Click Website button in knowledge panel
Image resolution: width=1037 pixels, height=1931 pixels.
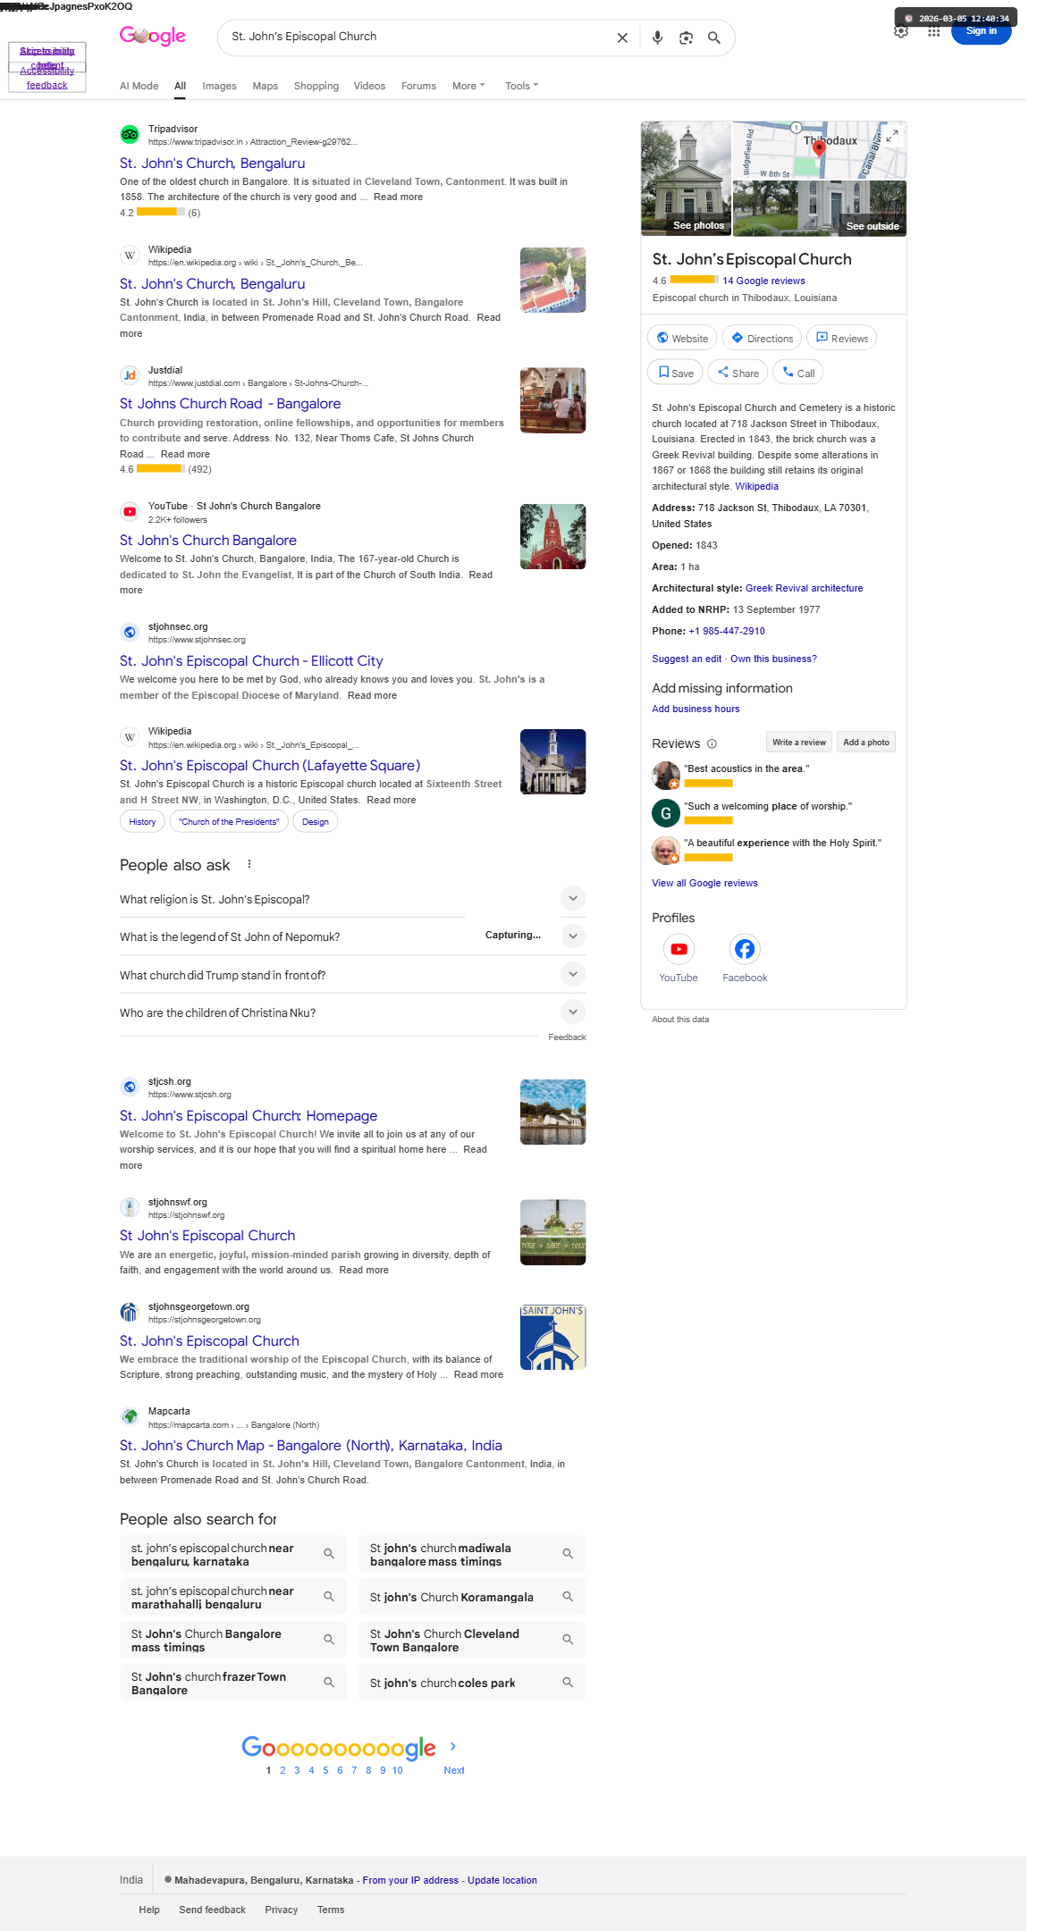[682, 338]
